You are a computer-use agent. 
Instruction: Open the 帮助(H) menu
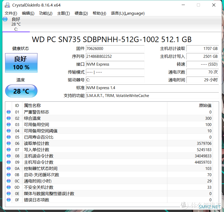[x=99, y=13]
